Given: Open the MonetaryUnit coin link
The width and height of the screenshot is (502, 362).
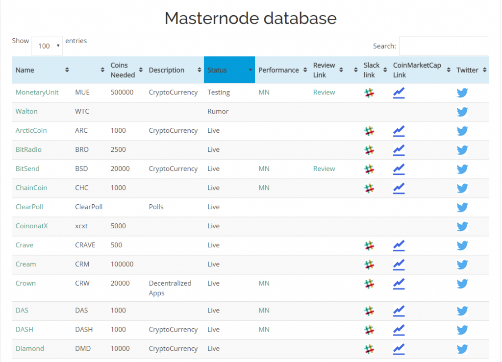Looking at the screenshot, I should pyautogui.click(x=37, y=93).
